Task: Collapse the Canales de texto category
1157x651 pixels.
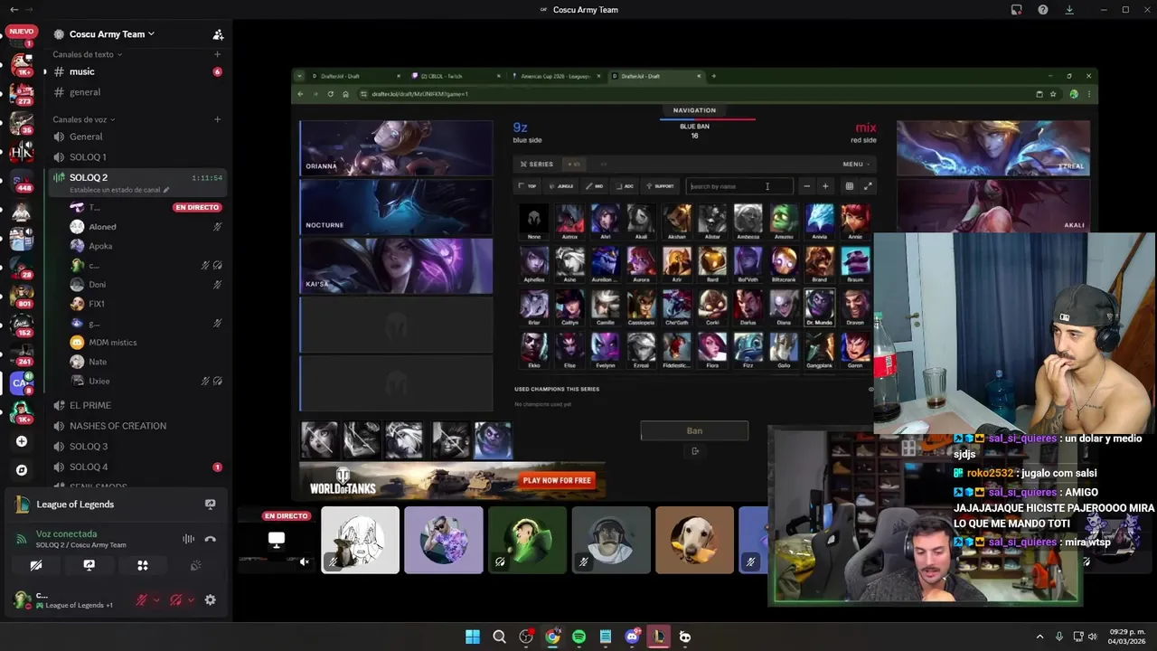Action: pos(87,54)
